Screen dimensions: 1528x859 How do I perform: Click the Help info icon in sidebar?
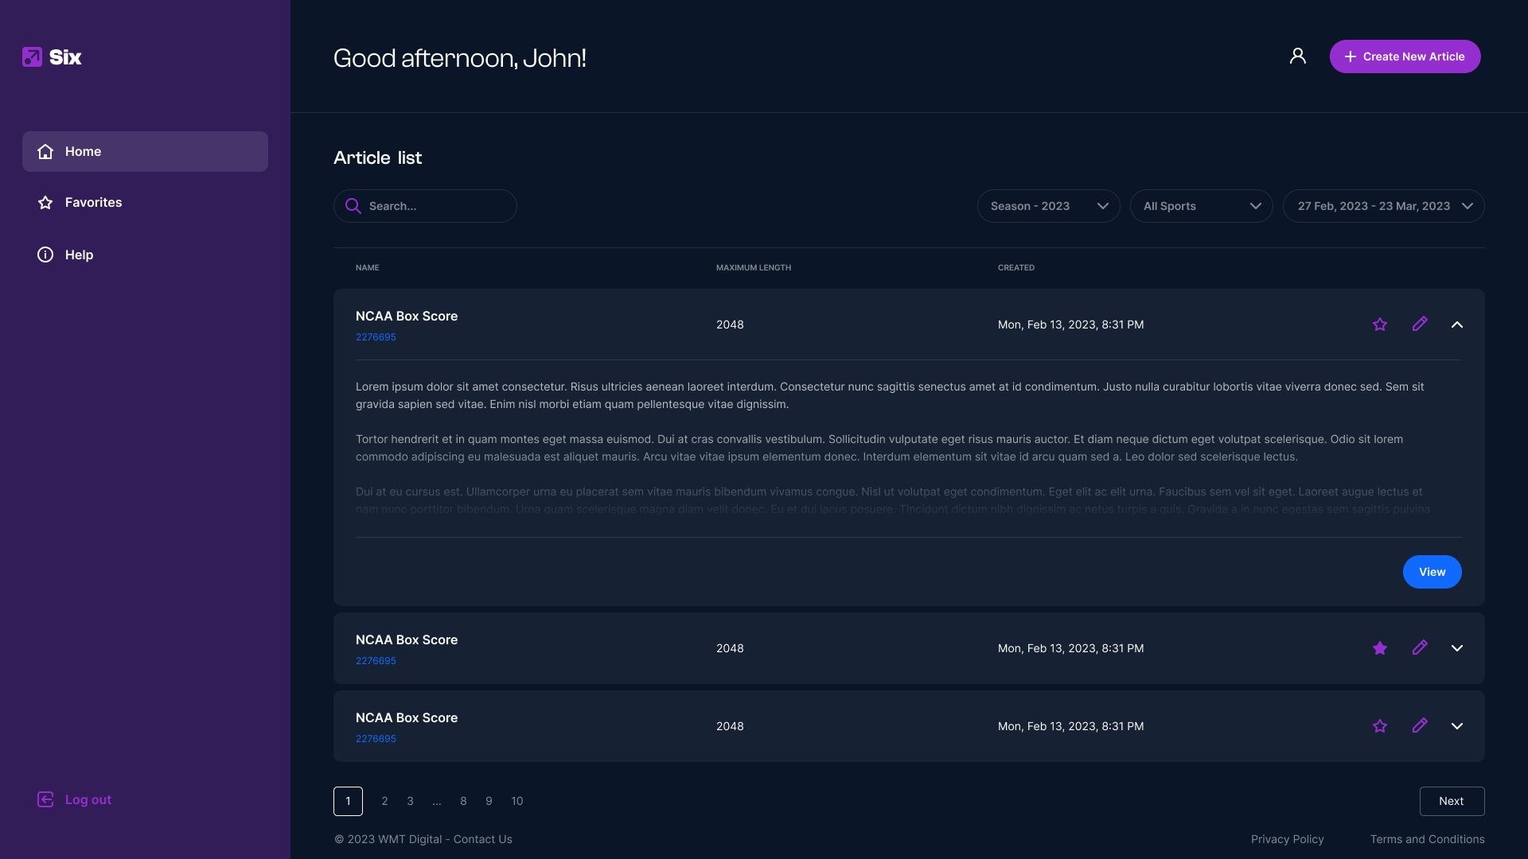[45, 255]
